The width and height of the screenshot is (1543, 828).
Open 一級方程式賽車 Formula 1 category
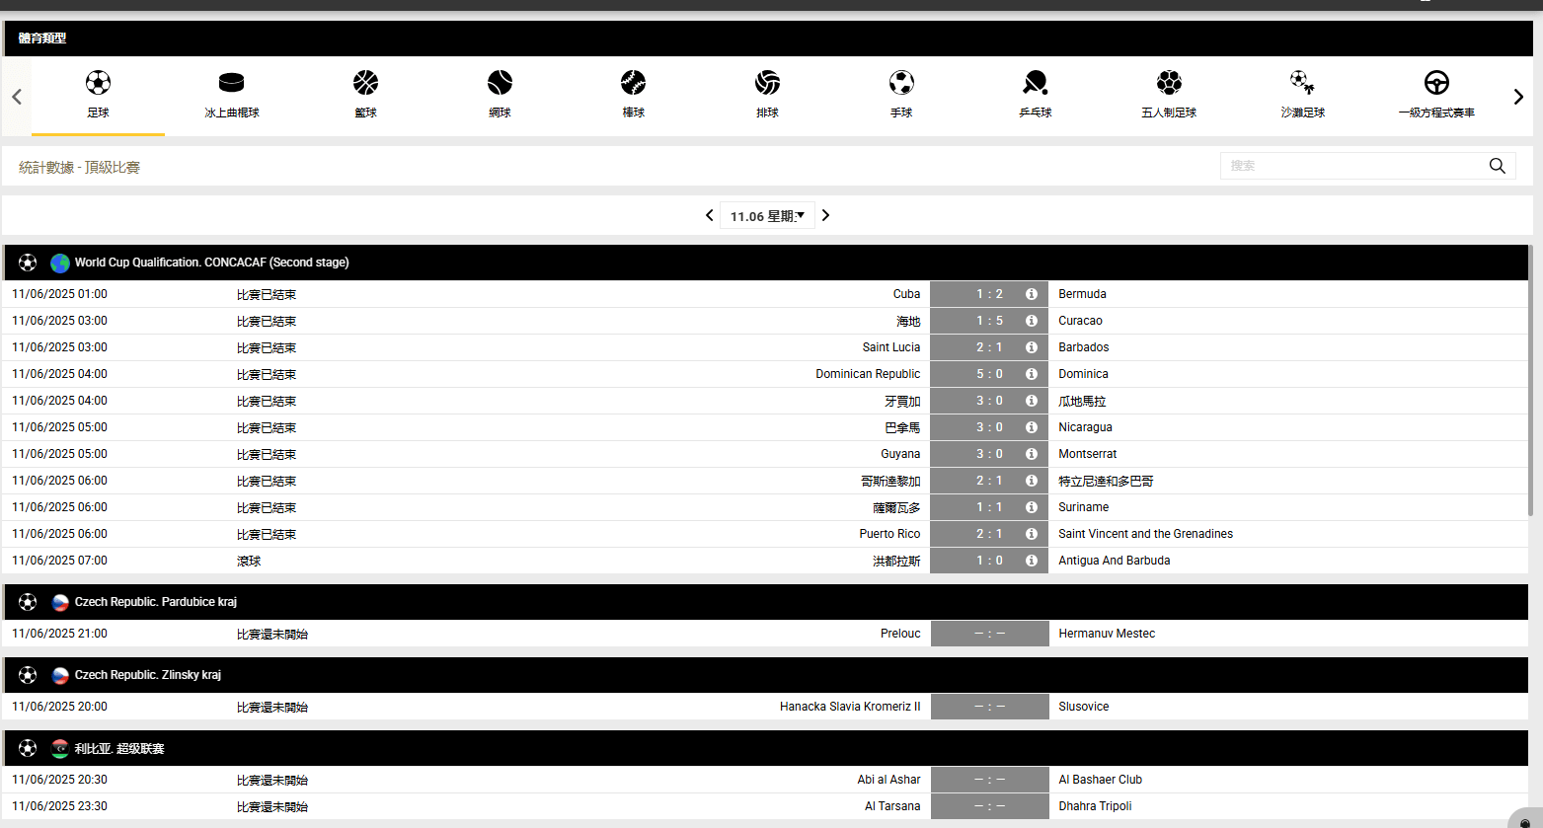(x=1436, y=83)
